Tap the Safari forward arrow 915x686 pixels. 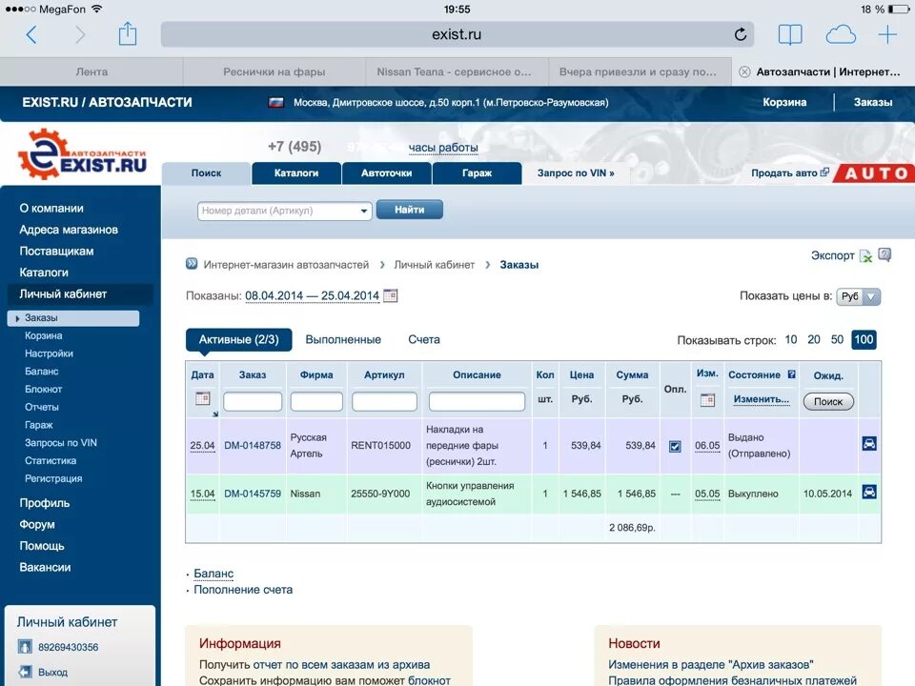pyautogui.click(x=80, y=35)
